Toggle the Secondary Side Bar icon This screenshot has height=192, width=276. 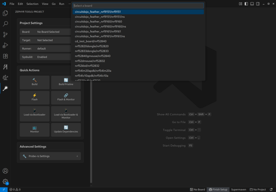coord(258,4)
